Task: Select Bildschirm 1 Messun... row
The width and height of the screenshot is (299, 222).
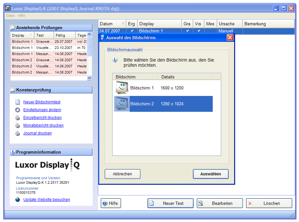Action: tap(49, 54)
